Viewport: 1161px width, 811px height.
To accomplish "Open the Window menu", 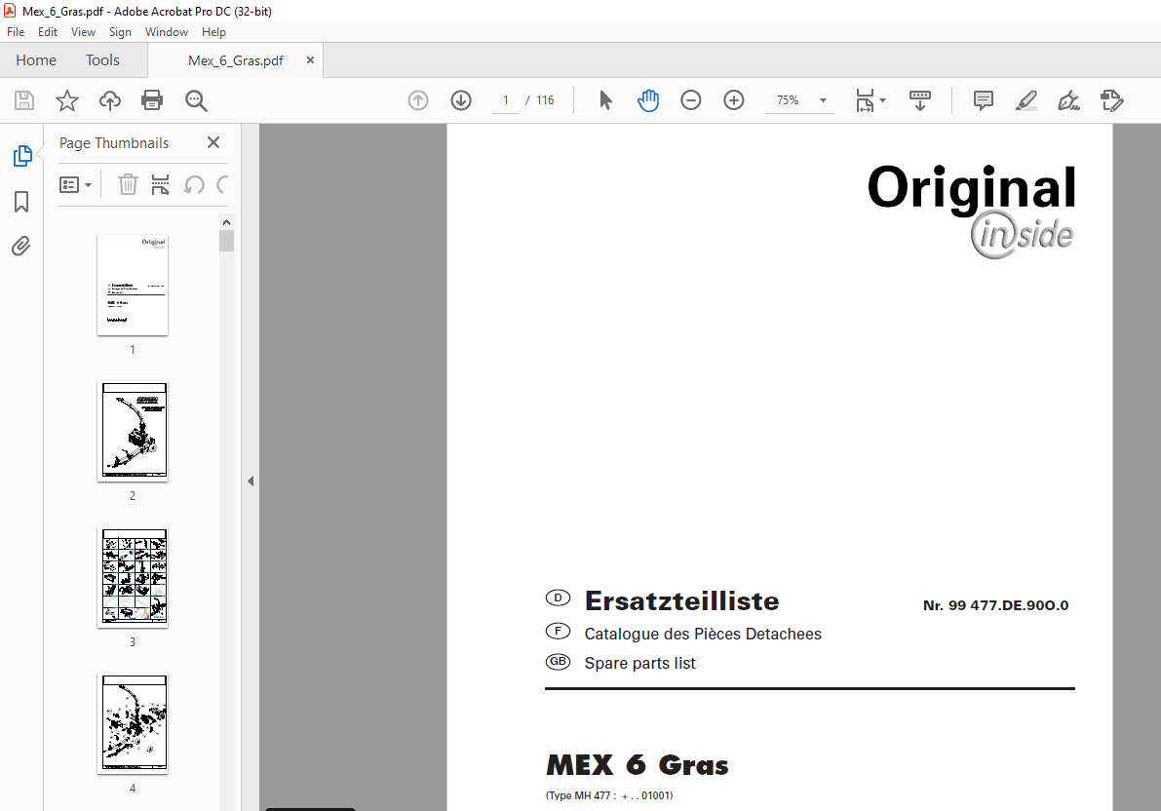I will 167,32.
